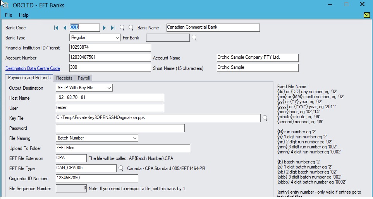The width and height of the screenshot is (373, 199).
Task: Click the Originator ID Number field
Action: pos(97,179)
